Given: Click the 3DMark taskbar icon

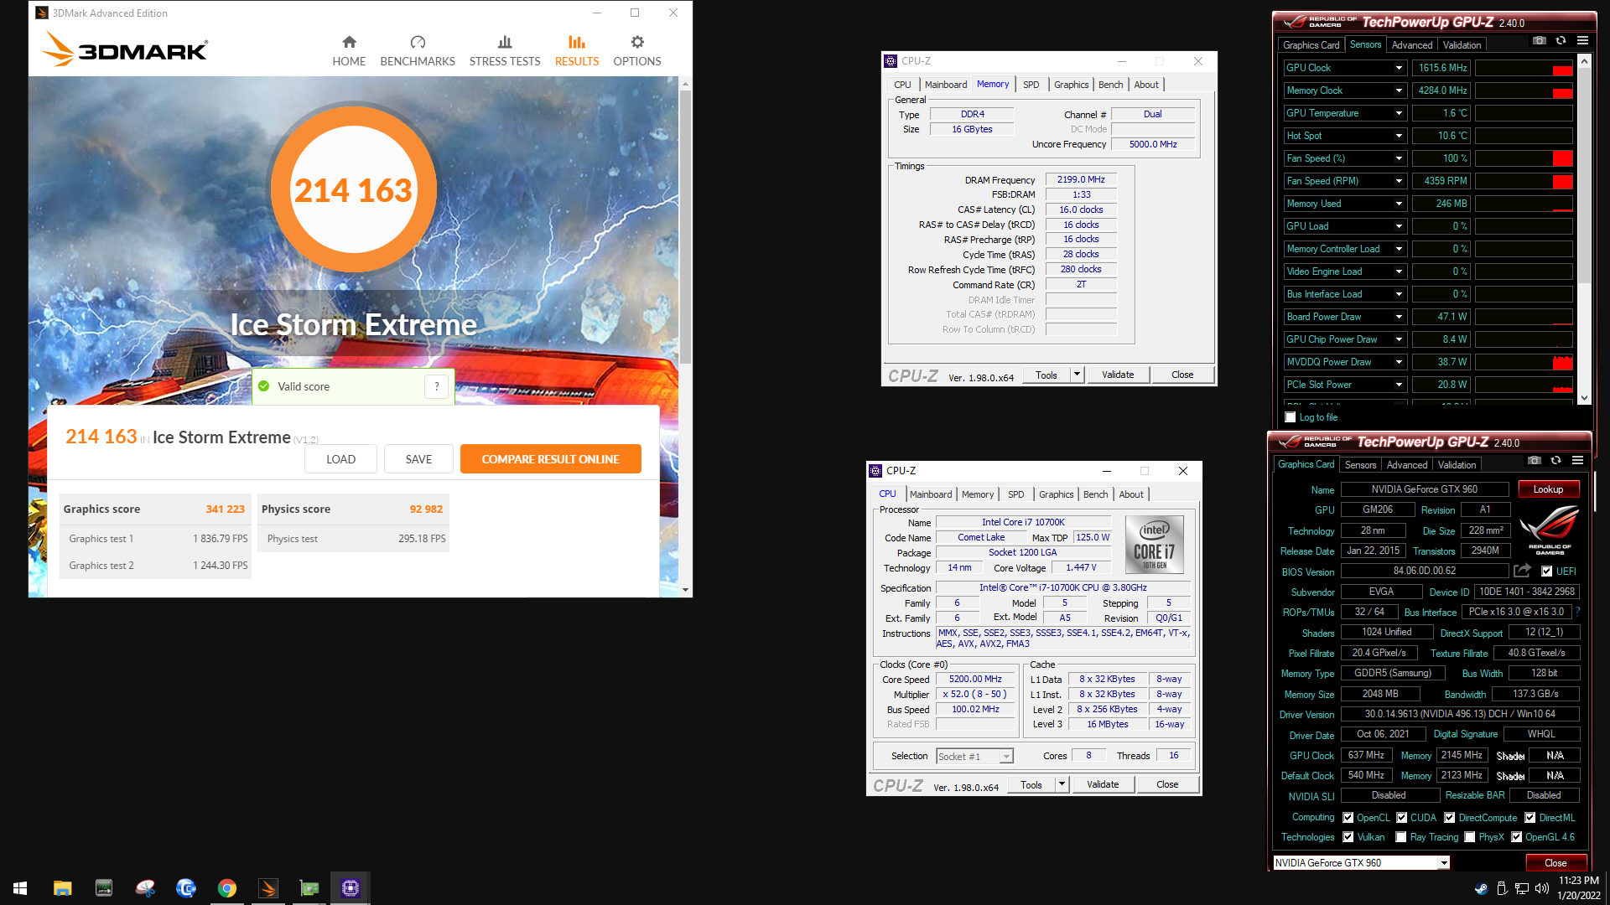Looking at the screenshot, I should pos(268,888).
